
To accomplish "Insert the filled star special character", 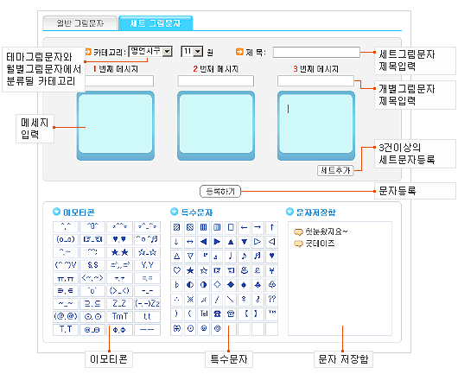I will tap(190, 270).
